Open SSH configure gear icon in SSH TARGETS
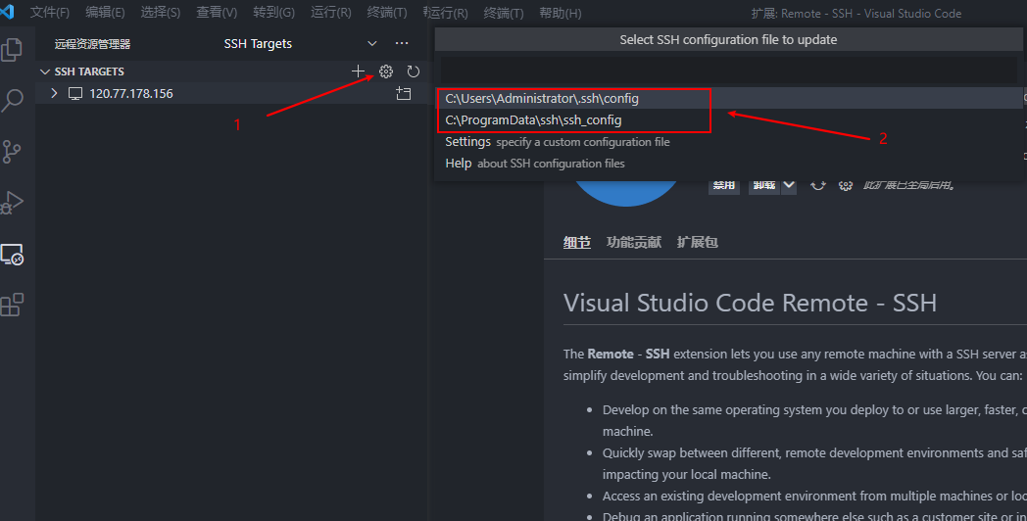This screenshot has width=1027, height=521. [x=386, y=71]
